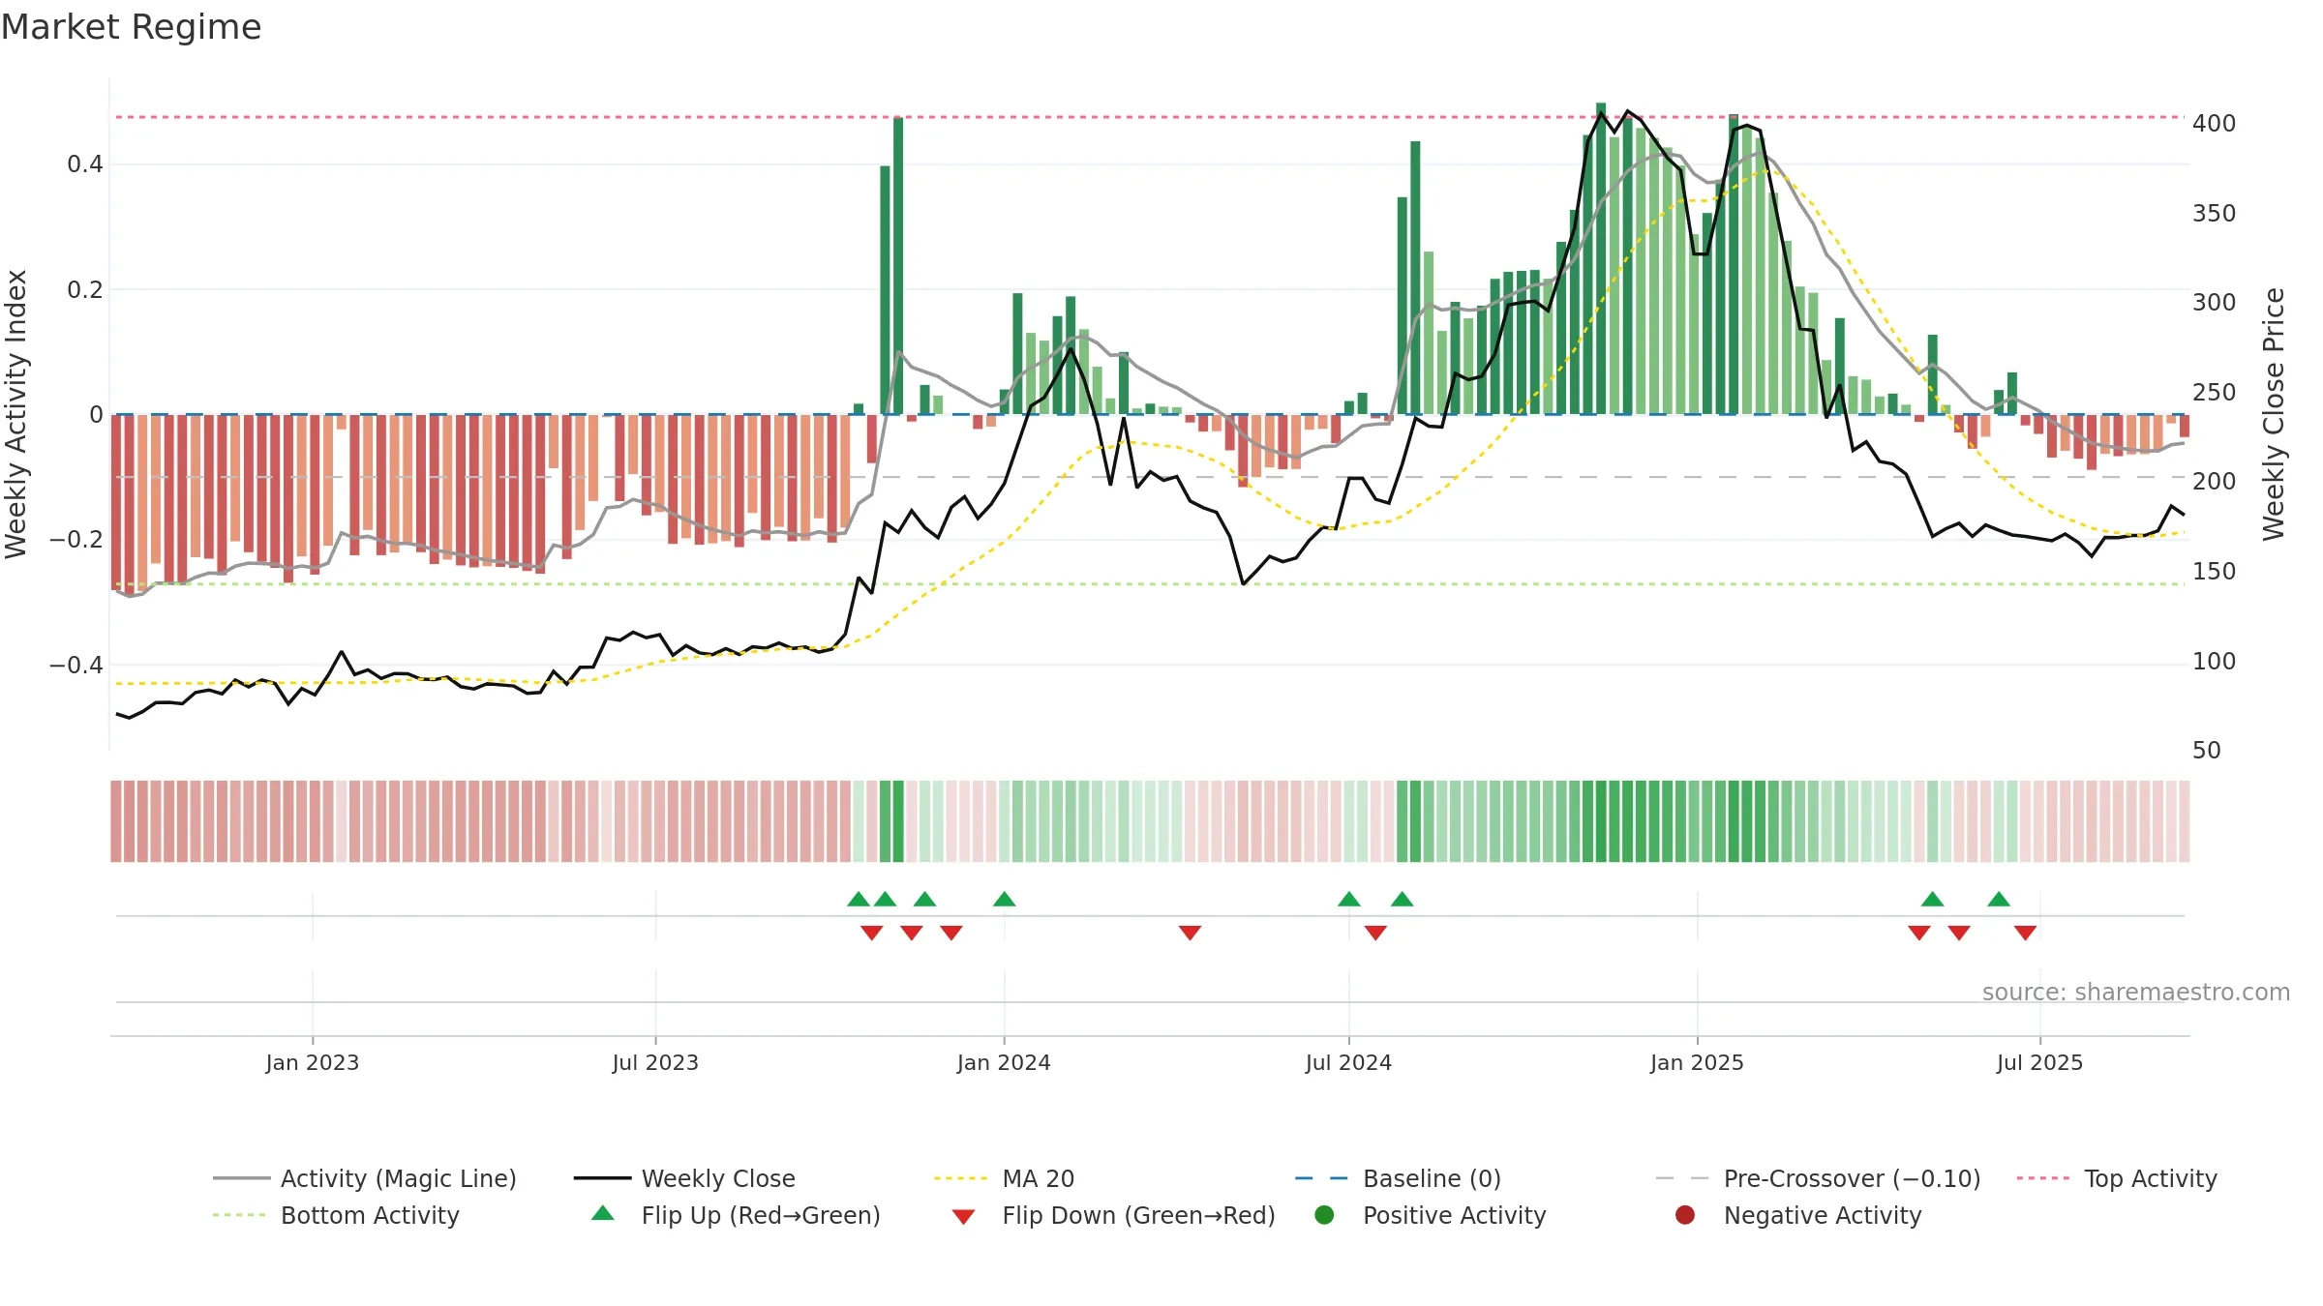Click the Jan 2023 axis label

coord(313,1062)
